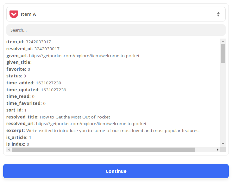The height and width of the screenshot is (182, 232).
Task: Select the item_id field row
Action: (28, 42)
